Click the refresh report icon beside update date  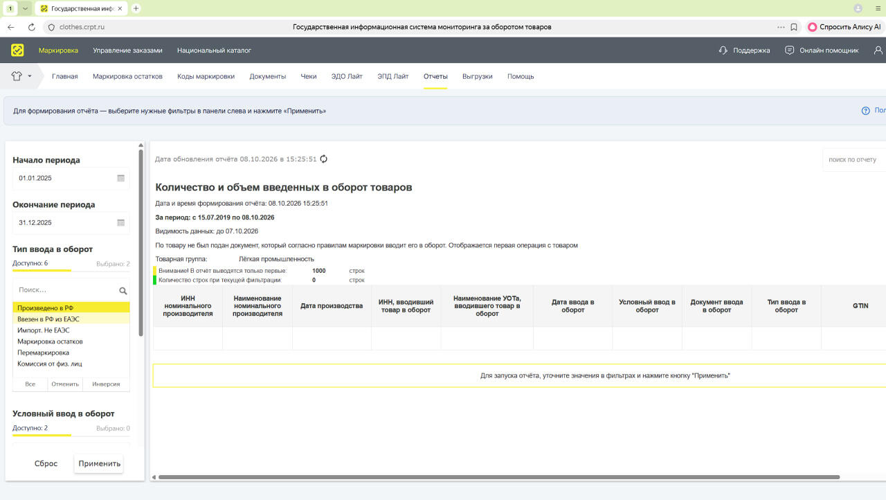coord(323,159)
